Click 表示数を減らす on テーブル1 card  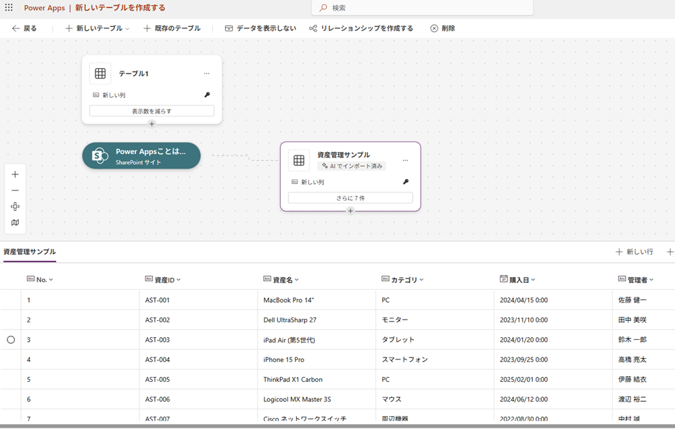pyautogui.click(x=152, y=111)
